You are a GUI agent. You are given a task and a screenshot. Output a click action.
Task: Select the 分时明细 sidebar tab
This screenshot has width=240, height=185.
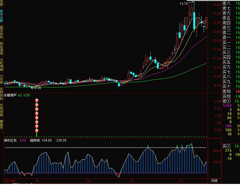coord(1,65)
